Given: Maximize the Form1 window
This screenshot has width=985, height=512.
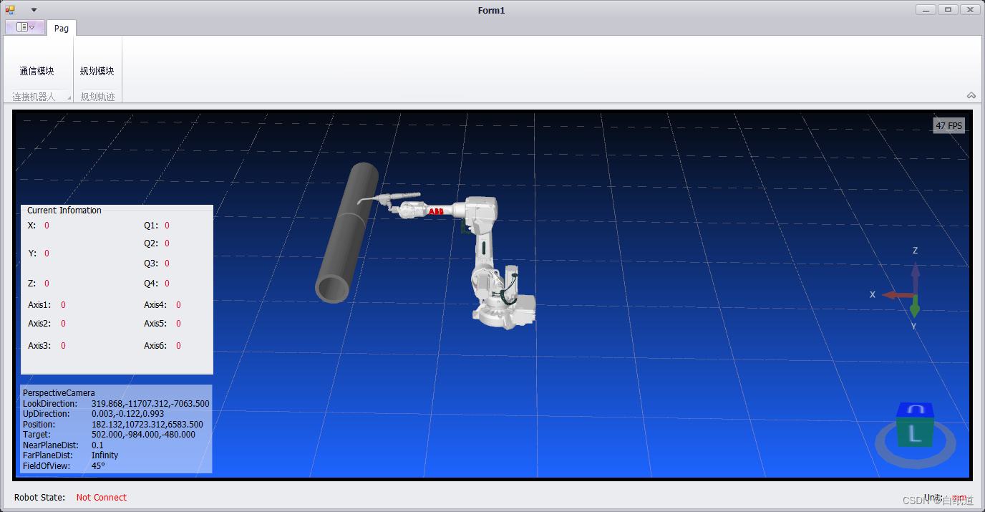Looking at the screenshot, I should point(948,9).
